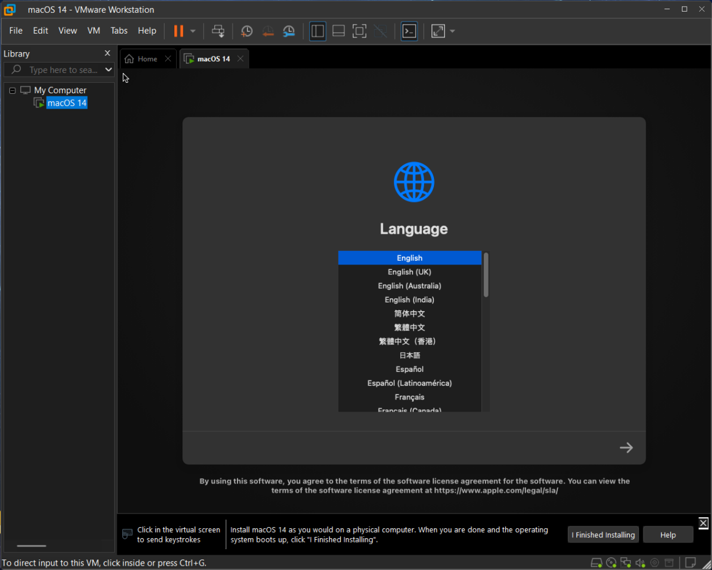
Task: Toggle the console view icon
Action: (409, 31)
